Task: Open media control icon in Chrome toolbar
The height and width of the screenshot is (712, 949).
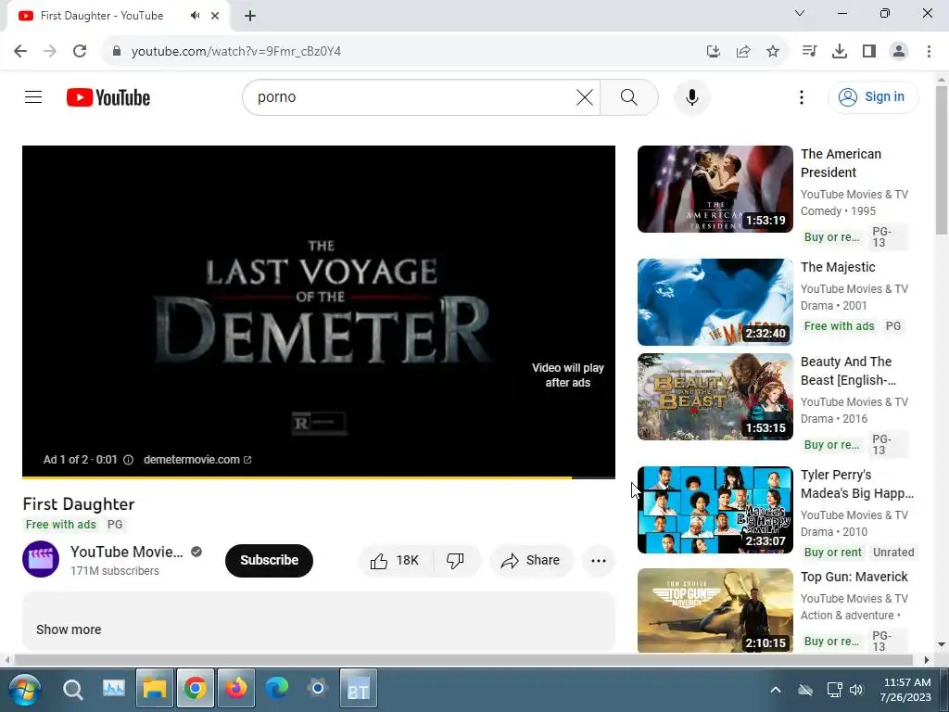Action: coord(809,52)
